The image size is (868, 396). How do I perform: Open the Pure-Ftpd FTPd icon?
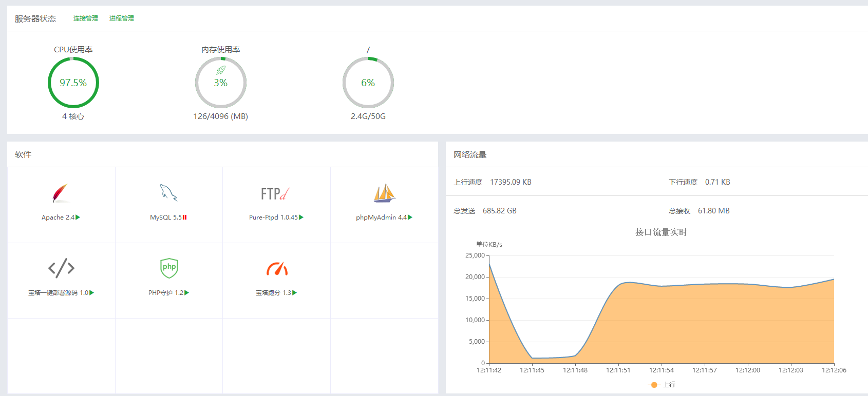[x=275, y=193]
